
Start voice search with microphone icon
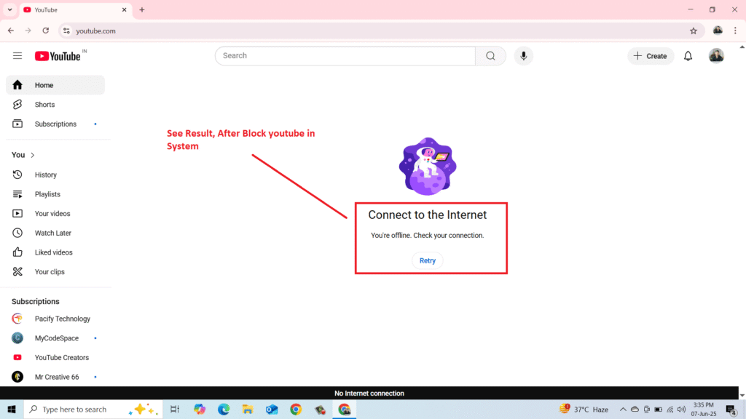click(523, 56)
